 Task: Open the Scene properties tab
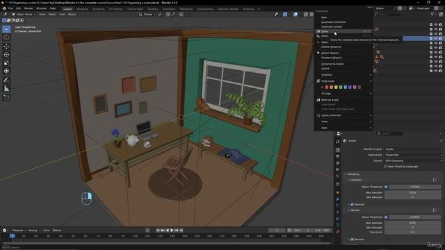[337, 169]
